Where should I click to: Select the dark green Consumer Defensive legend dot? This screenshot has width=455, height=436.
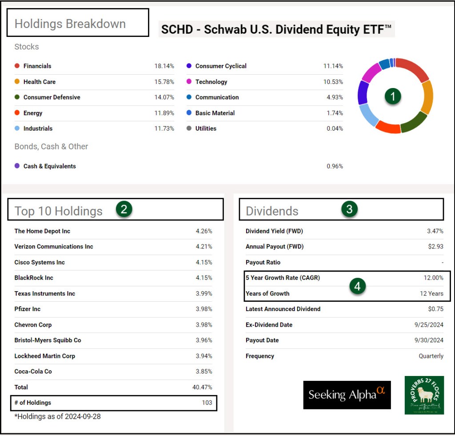point(17,97)
